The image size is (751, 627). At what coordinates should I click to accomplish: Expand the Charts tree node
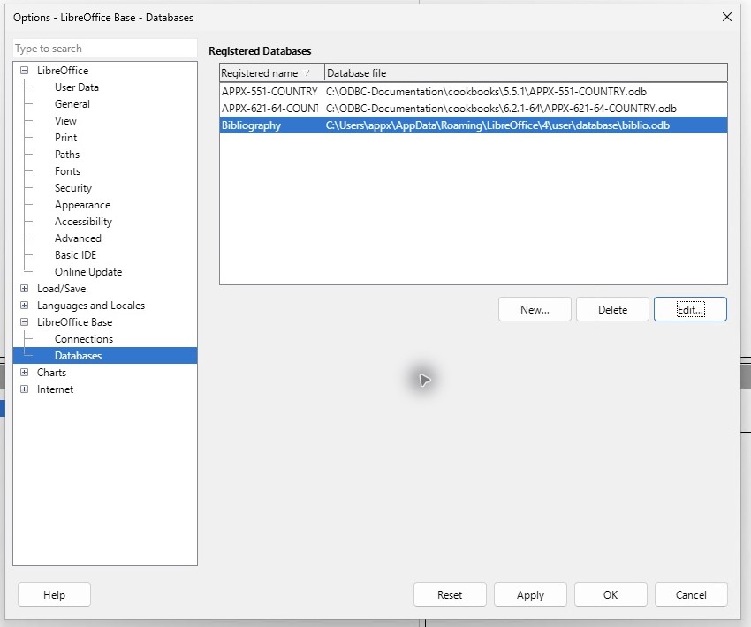point(25,373)
